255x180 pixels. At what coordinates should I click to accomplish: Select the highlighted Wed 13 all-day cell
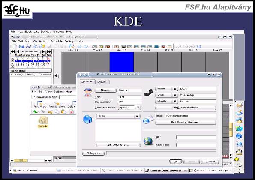pyautogui.click(x=122, y=62)
